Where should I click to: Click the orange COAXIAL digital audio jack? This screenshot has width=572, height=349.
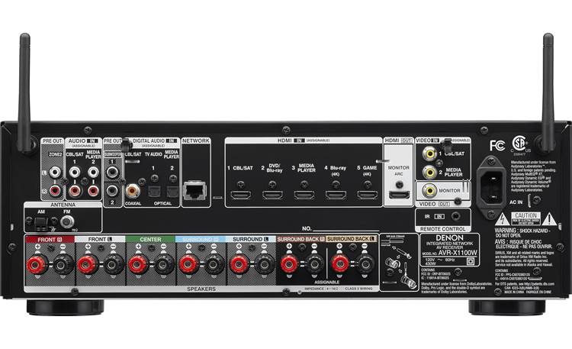pyautogui.click(x=132, y=190)
